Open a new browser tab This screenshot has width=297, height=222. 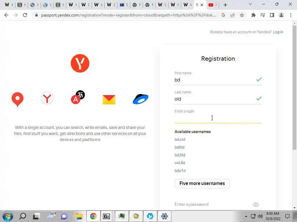pos(225,5)
